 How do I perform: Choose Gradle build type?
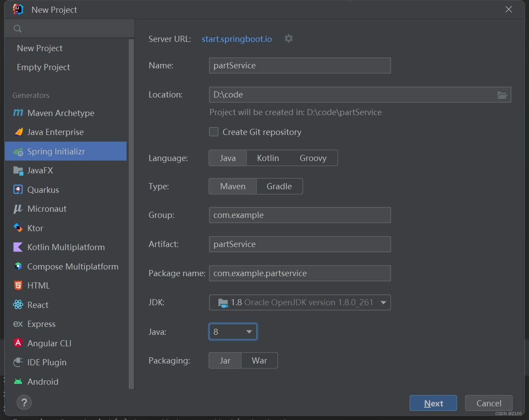click(x=279, y=186)
